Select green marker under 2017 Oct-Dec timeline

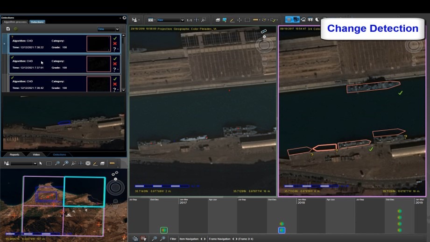tap(282, 224)
